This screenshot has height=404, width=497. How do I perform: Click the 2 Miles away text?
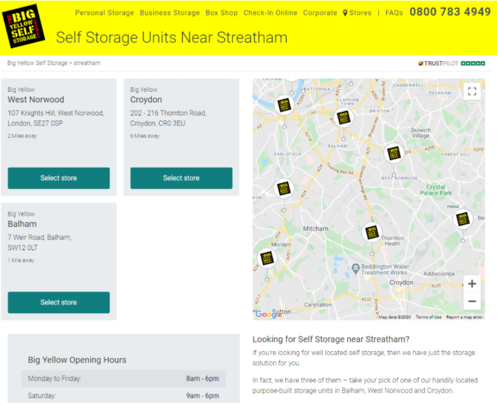[x=22, y=136]
